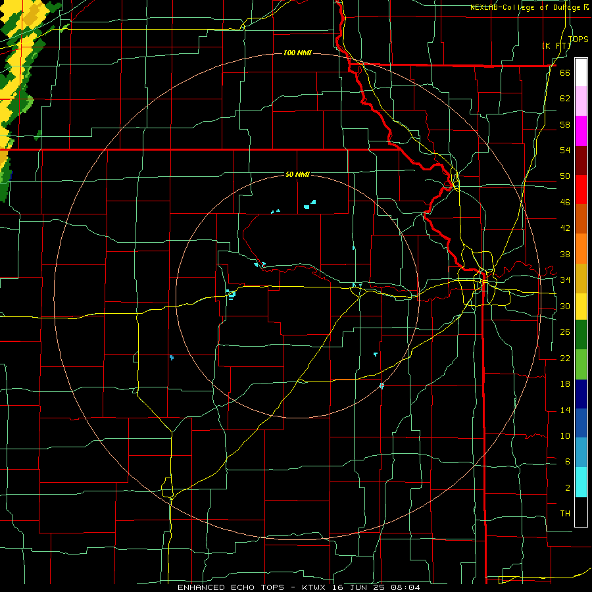This screenshot has height=592, width=592.
Task: Click the legend value 10
Action: pos(565,435)
